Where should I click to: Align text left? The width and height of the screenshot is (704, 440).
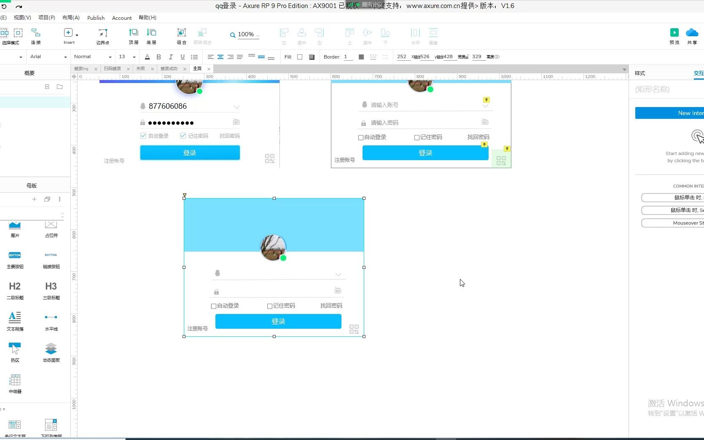(x=210, y=57)
